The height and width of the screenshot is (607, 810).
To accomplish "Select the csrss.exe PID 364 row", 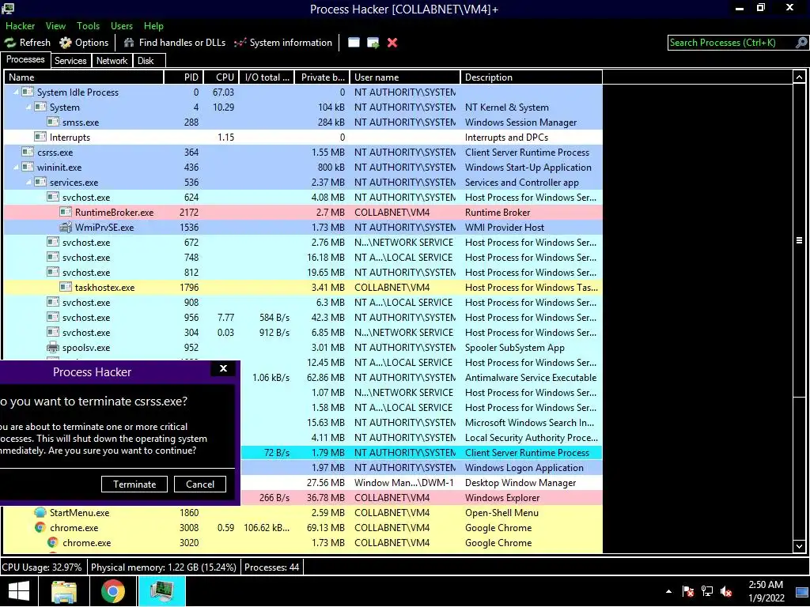I will (303, 153).
